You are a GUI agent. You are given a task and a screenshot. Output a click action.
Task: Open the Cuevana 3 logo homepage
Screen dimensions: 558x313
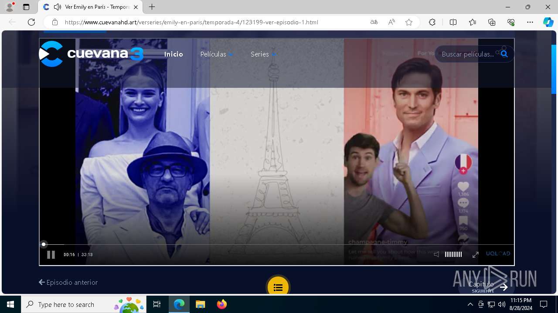(x=91, y=54)
